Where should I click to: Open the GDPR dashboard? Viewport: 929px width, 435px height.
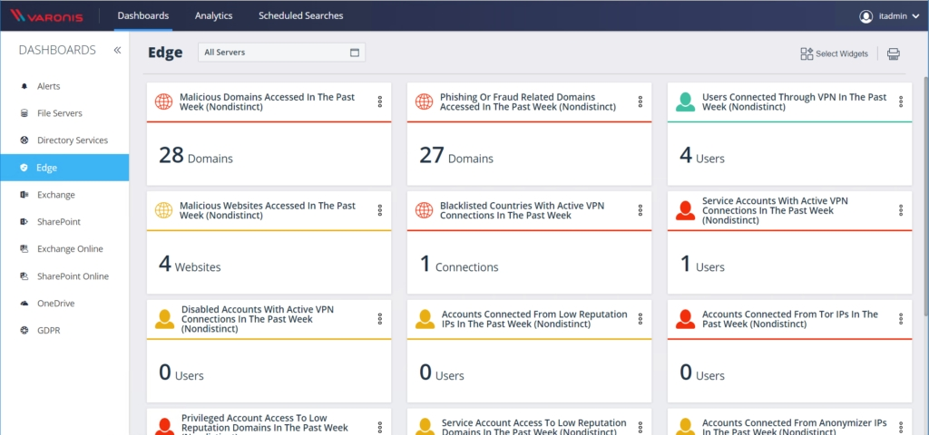click(49, 331)
